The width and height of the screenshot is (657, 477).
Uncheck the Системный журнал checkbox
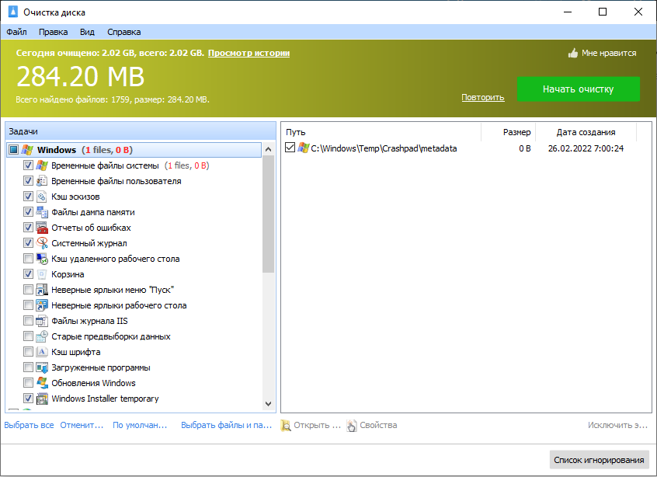coord(28,242)
